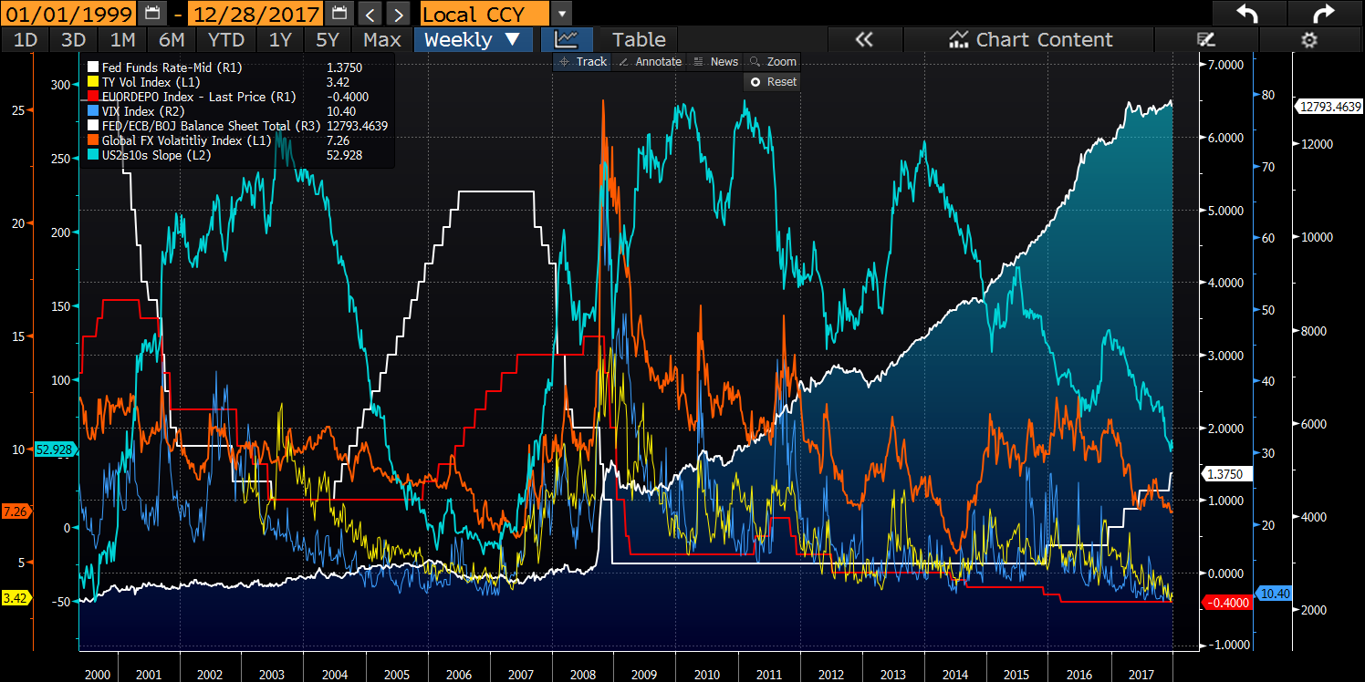Open the Local CCY currency dropdown
1365x682 pixels.
[485, 14]
